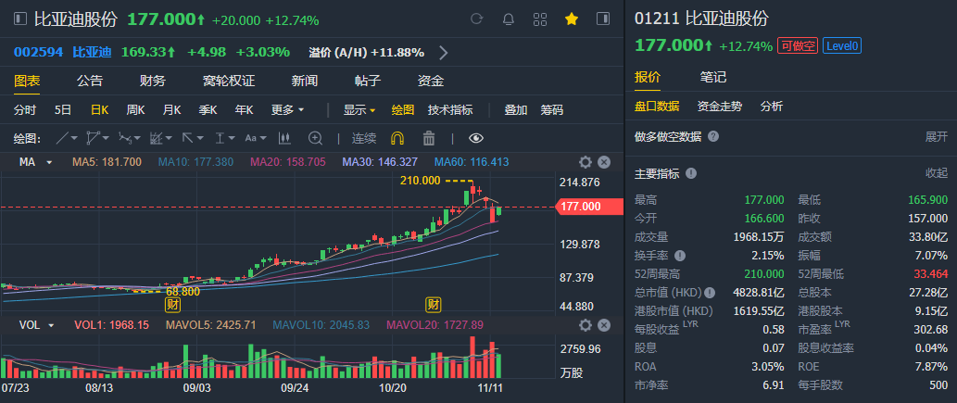Viewport: 957px width, 403px height.
Task: Open MA indicator settings gear
Action: click(586, 162)
